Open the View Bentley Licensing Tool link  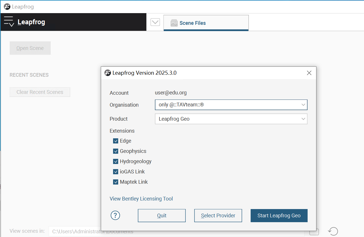pos(141,199)
